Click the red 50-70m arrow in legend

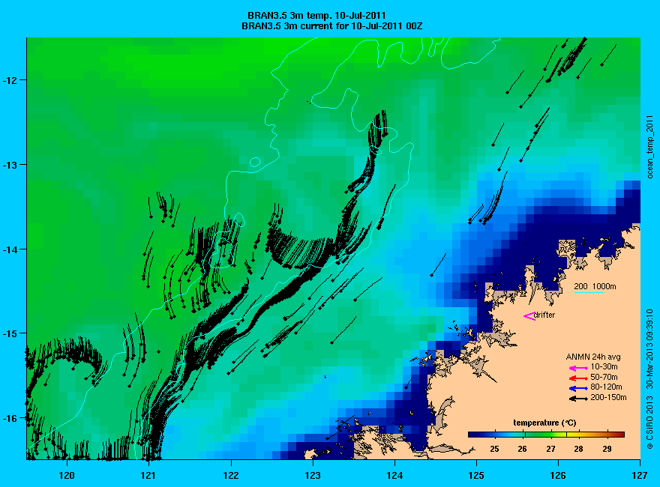click(x=578, y=378)
